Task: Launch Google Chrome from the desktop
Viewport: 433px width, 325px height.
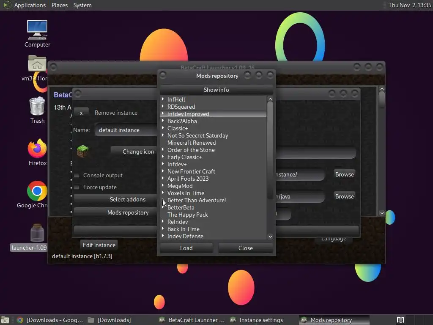Action: click(x=37, y=191)
